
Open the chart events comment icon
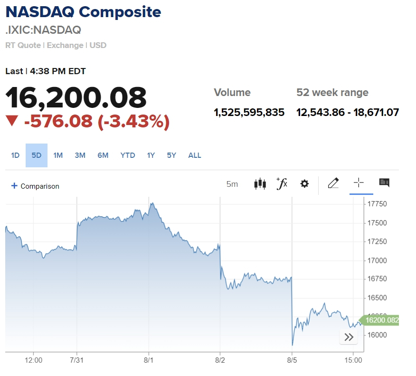point(384,183)
